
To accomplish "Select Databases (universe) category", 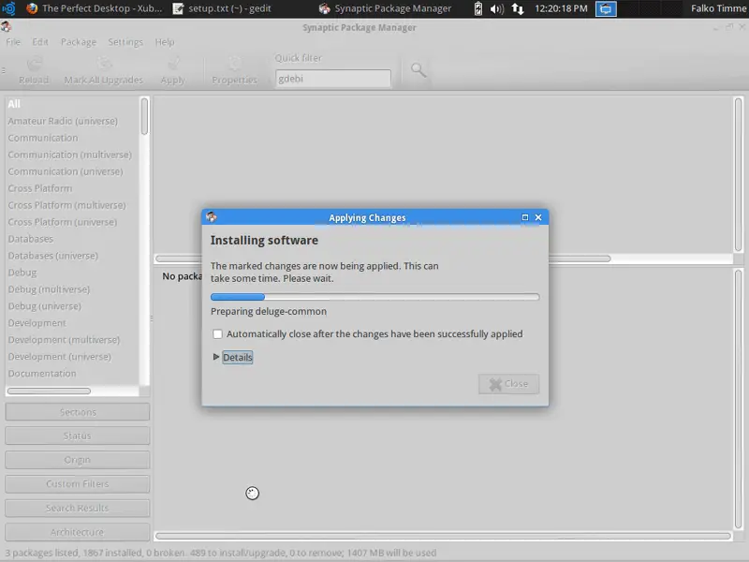I will click(x=72, y=256).
